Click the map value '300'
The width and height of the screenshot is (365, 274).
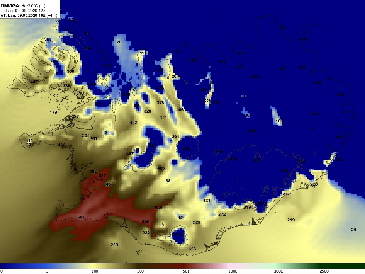[x=70, y=71]
